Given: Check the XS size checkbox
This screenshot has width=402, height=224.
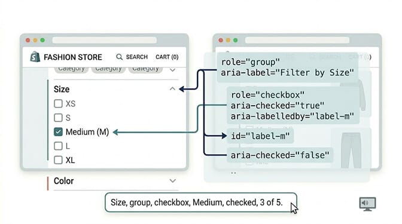Looking at the screenshot, I should point(58,104).
